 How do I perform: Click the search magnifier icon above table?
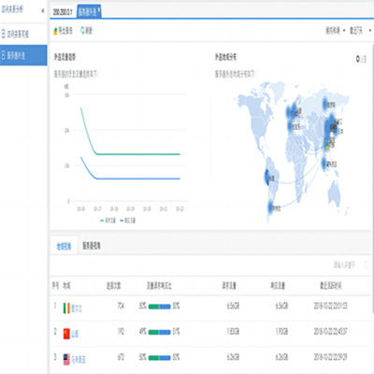point(366,265)
